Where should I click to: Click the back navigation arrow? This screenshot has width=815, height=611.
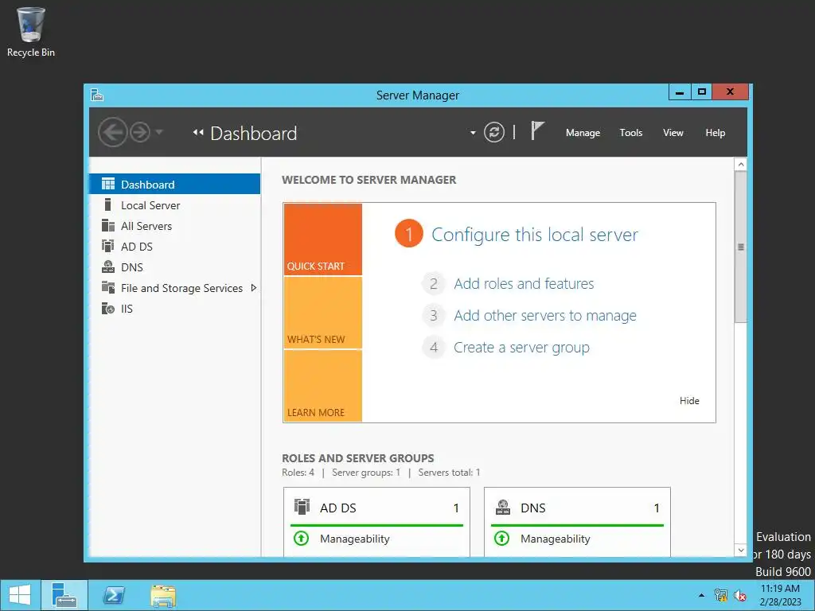click(113, 133)
